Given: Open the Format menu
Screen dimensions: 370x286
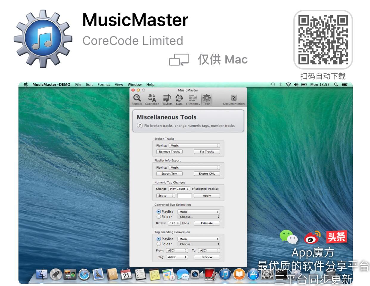Looking at the screenshot, I should tap(104, 85).
